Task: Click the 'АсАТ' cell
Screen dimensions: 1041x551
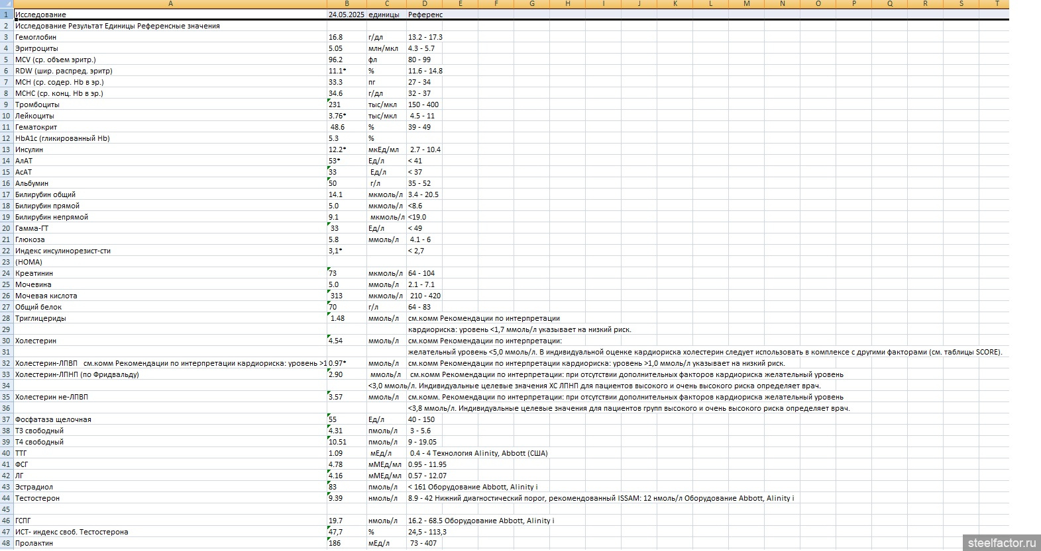Action: point(170,172)
